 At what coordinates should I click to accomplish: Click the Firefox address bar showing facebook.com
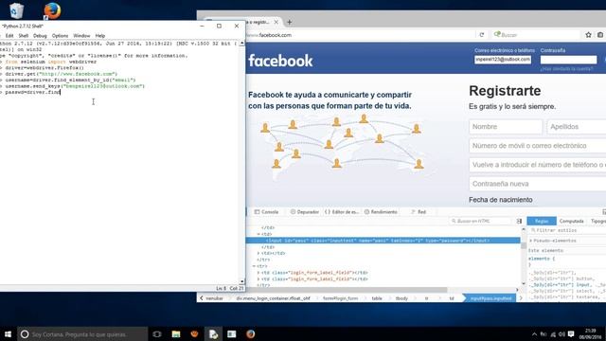pos(360,35)
